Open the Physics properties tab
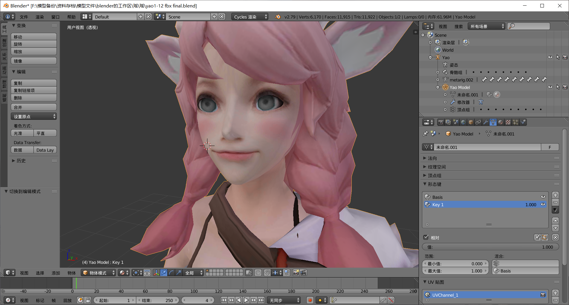 tap(523, 122)
